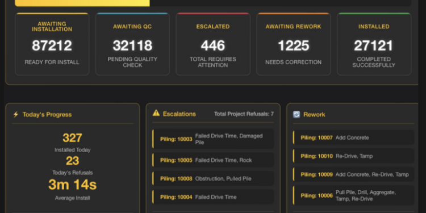The height and width of the screenshot is (213, 426).
Task: Select escalation row Piling: 10004
Action: (213, 197)
